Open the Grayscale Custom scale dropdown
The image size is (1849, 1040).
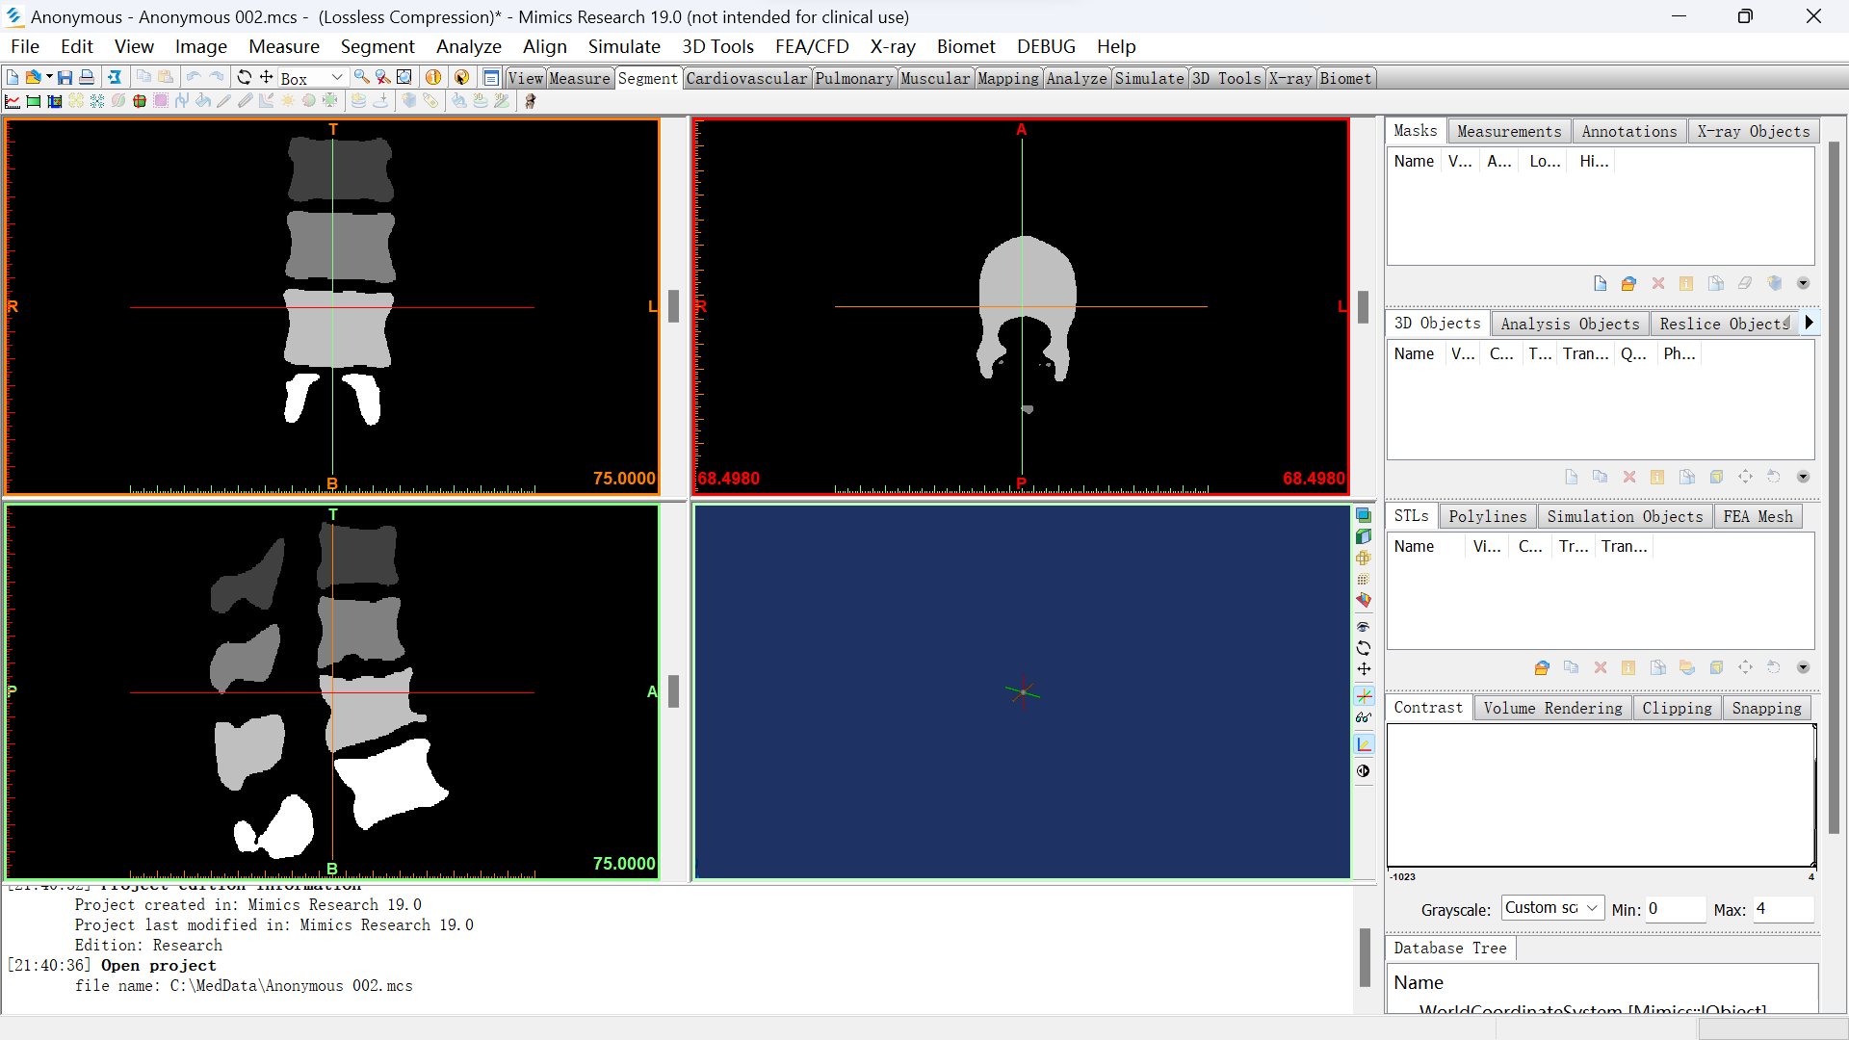click(x=1552, y=908)
